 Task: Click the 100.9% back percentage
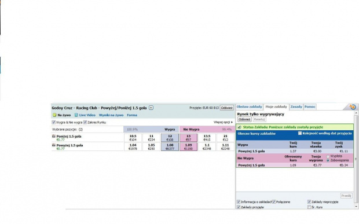tap(132, 129)
